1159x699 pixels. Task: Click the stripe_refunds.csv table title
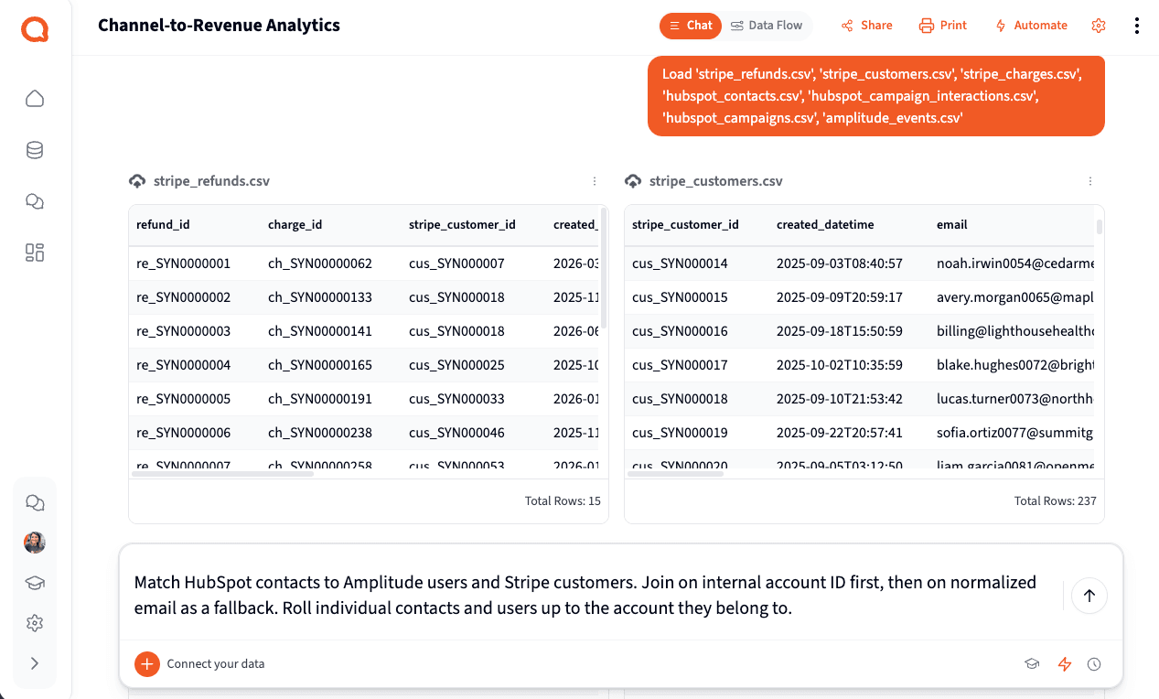211,181
